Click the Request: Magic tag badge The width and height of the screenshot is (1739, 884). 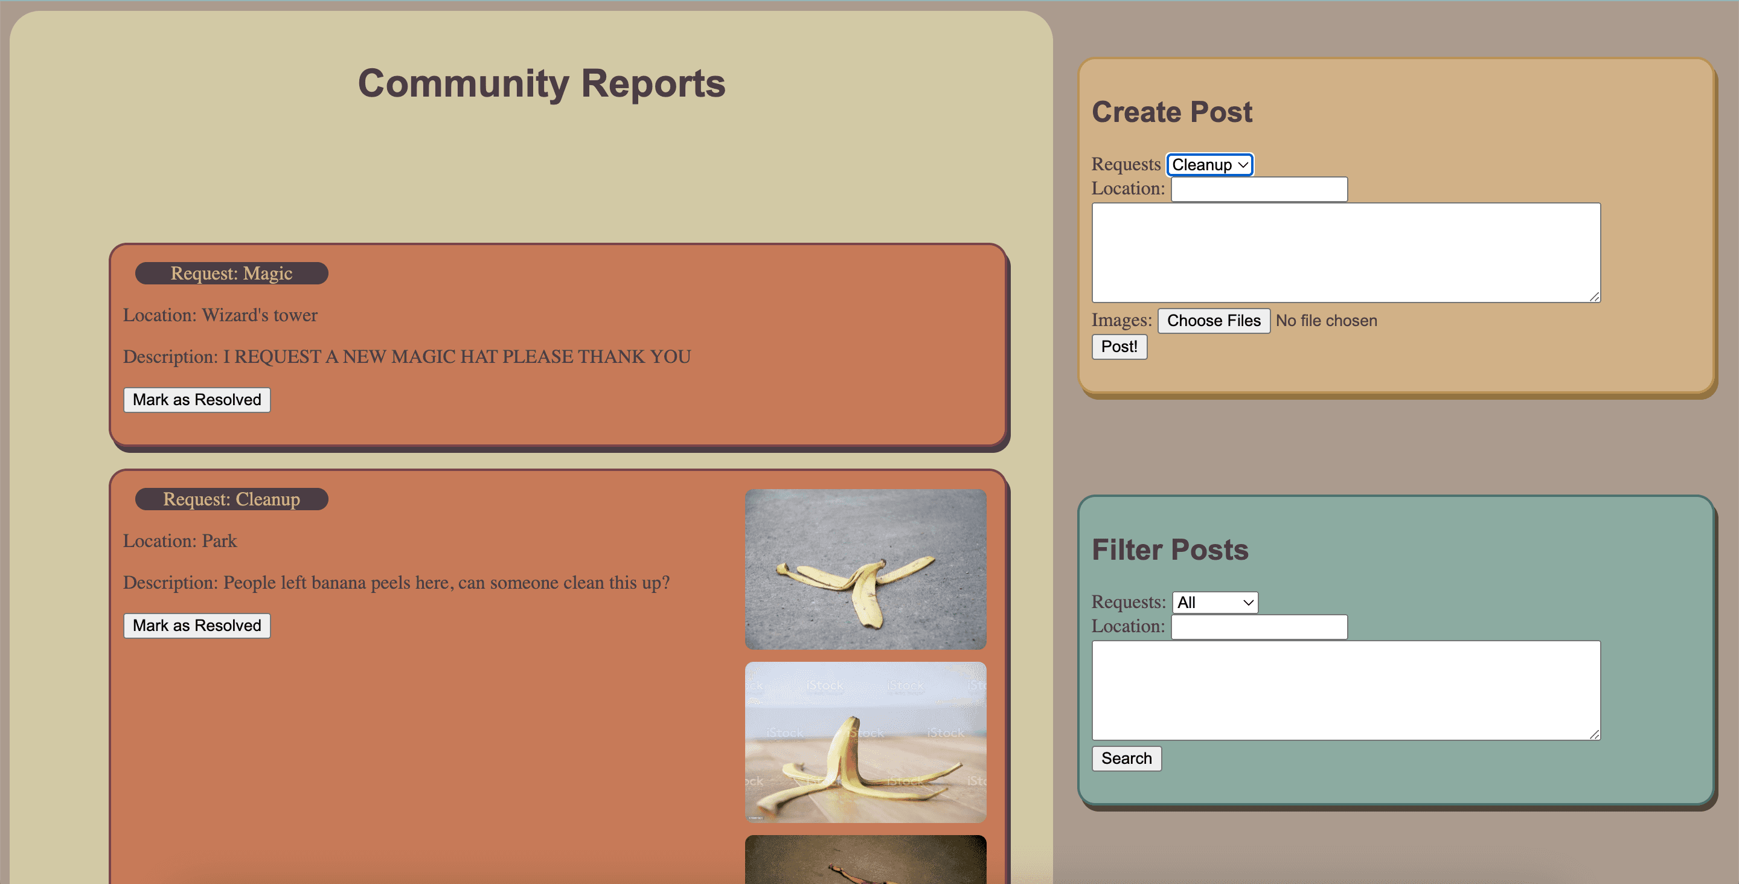[231, 274]
